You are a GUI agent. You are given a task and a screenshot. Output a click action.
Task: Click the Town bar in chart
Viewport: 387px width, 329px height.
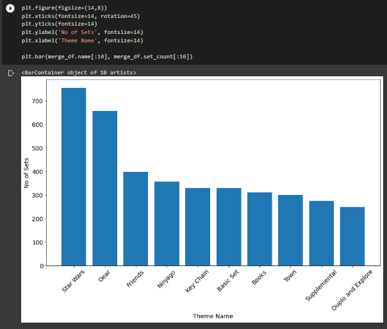point(290,230)
